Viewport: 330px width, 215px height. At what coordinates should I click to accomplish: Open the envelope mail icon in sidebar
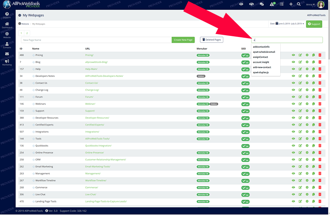click(7, 54)
